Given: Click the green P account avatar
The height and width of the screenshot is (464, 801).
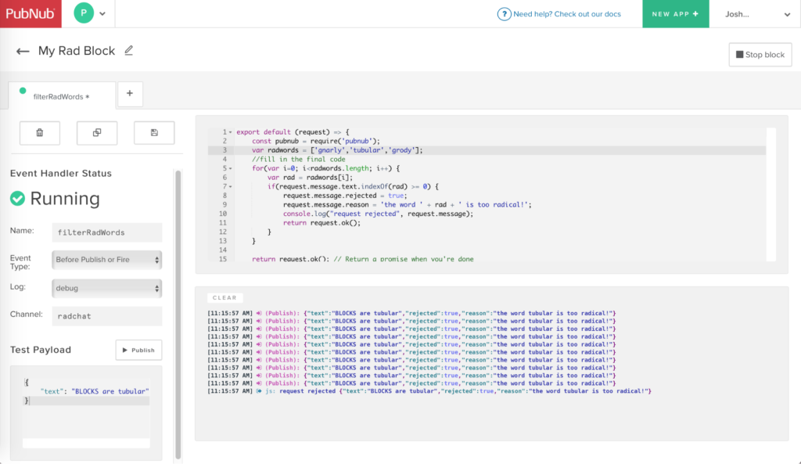Looking at the screenshot, I should pos(83,13).
